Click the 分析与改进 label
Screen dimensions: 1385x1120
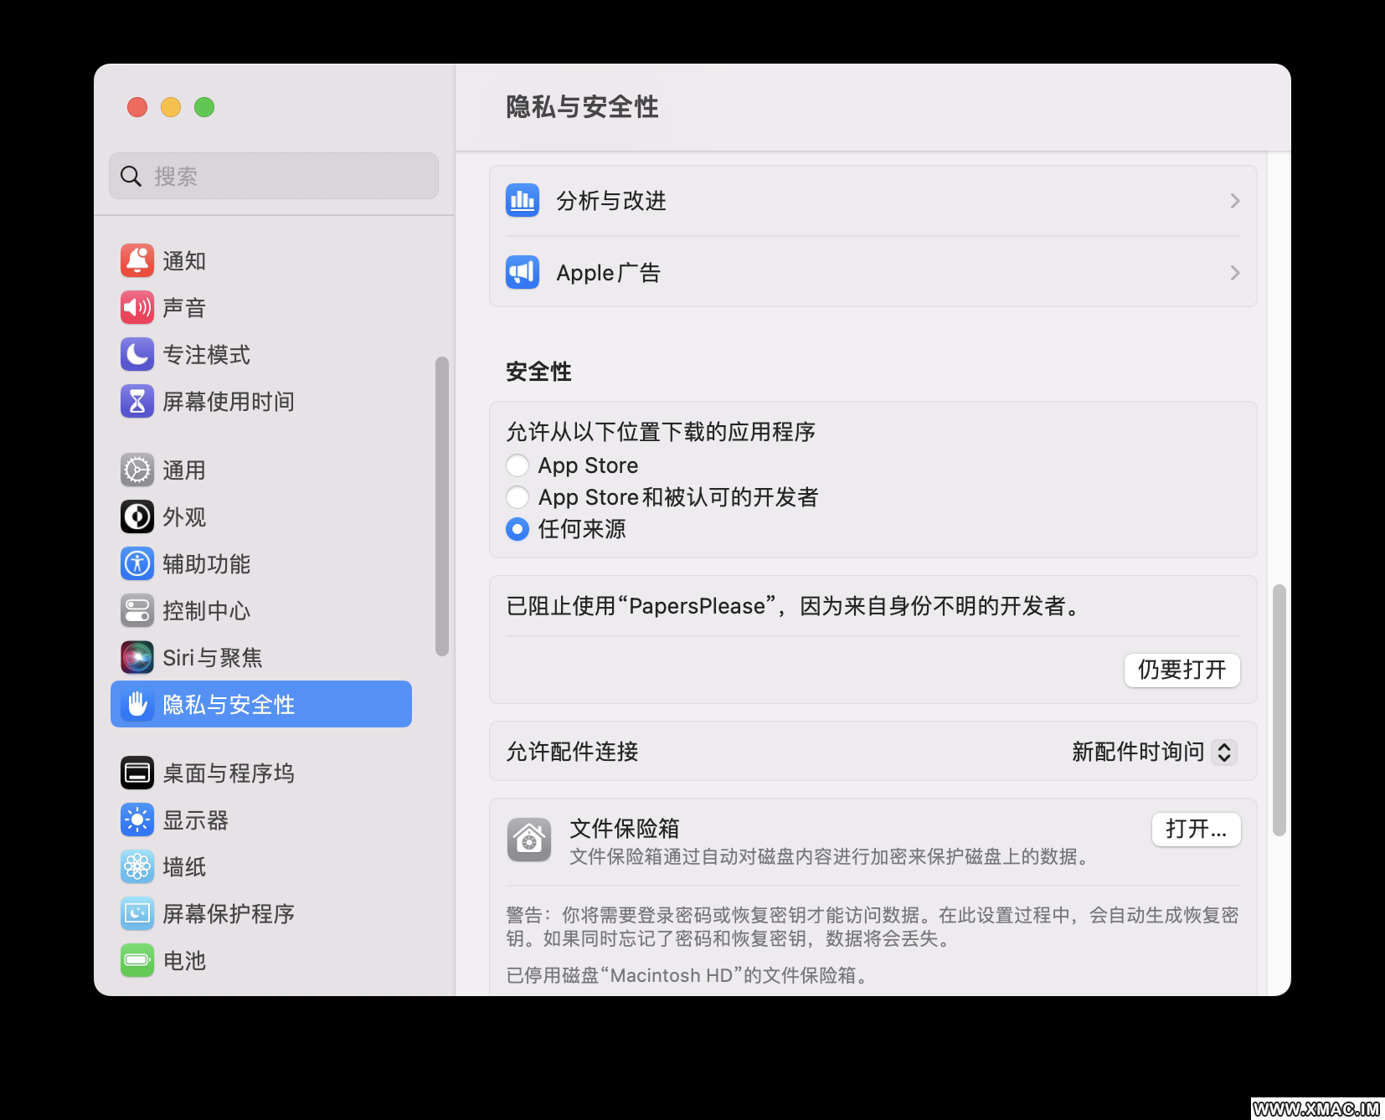(x=611, y=201)
